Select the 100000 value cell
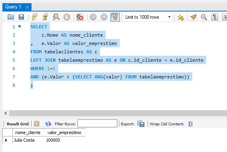227x152 pixels. 65,140
